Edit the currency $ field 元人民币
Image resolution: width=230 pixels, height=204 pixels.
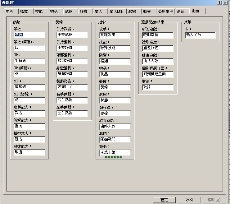(x=200, y=35)
